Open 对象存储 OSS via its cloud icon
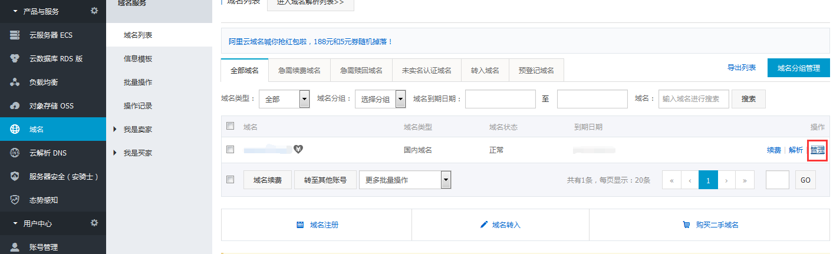This screenshot has width=833, height=254. 15,106
